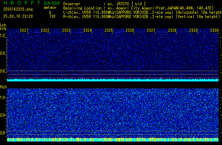The height and width of the screenshot is (145, 222).
Task: Click the 2330 time marker
Action: 215,30
